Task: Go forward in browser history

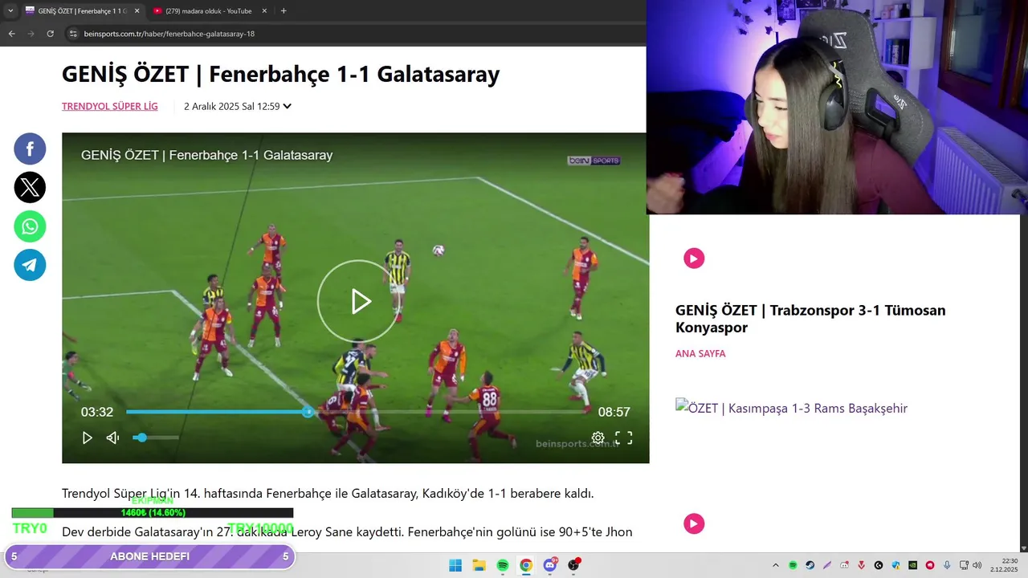Action: point(31,34)
